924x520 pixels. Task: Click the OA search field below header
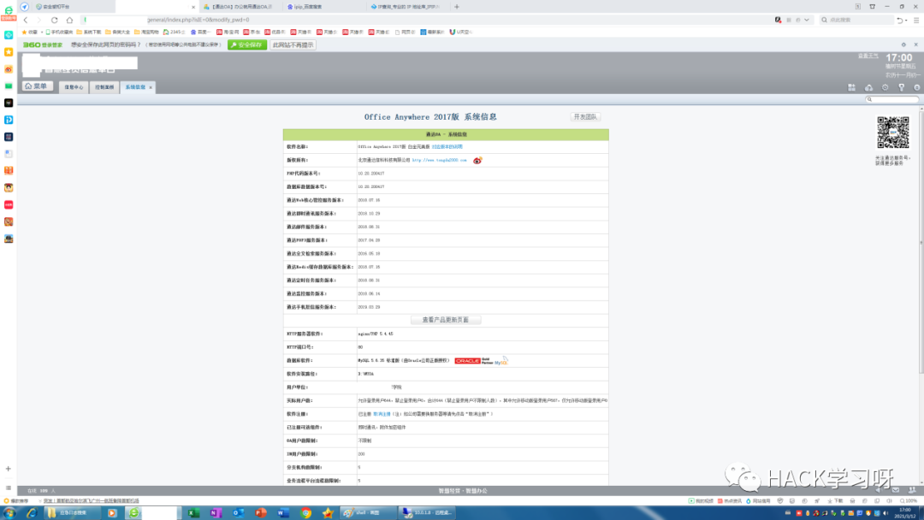891,99
